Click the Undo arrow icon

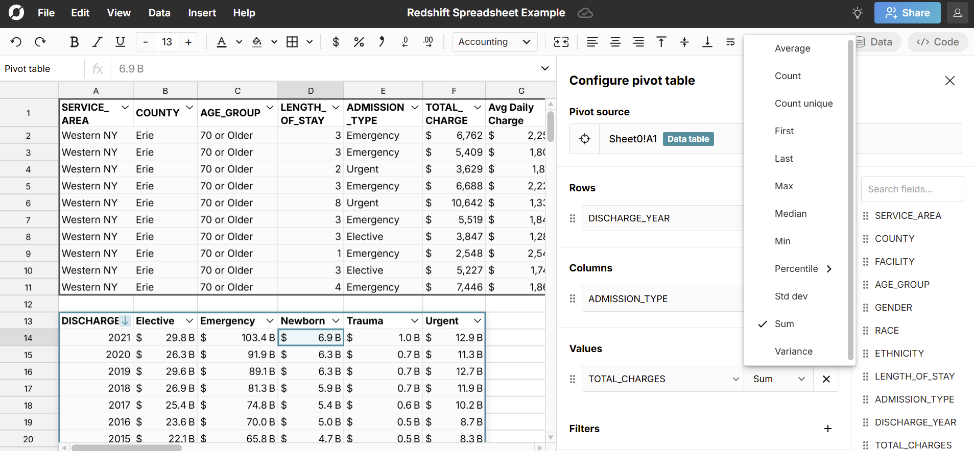16,42
